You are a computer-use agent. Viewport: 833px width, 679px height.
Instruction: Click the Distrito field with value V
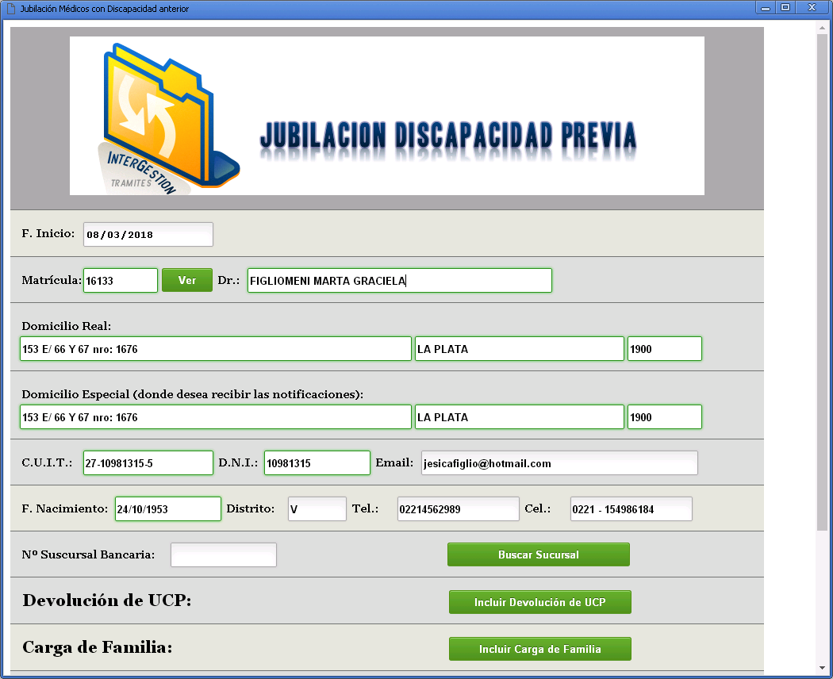click(317, 509)
